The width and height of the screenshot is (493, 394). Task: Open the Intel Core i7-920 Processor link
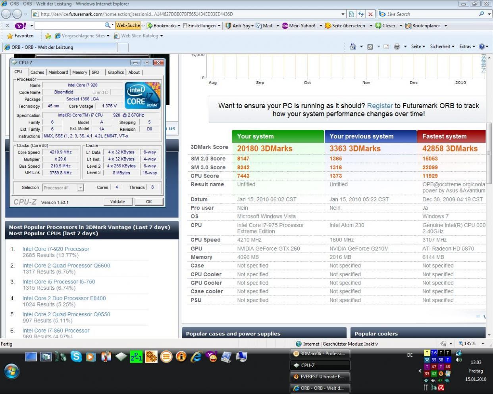point(56,249)
